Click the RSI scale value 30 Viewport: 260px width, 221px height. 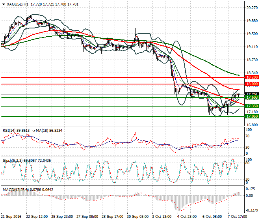click(x=247, y=148)
